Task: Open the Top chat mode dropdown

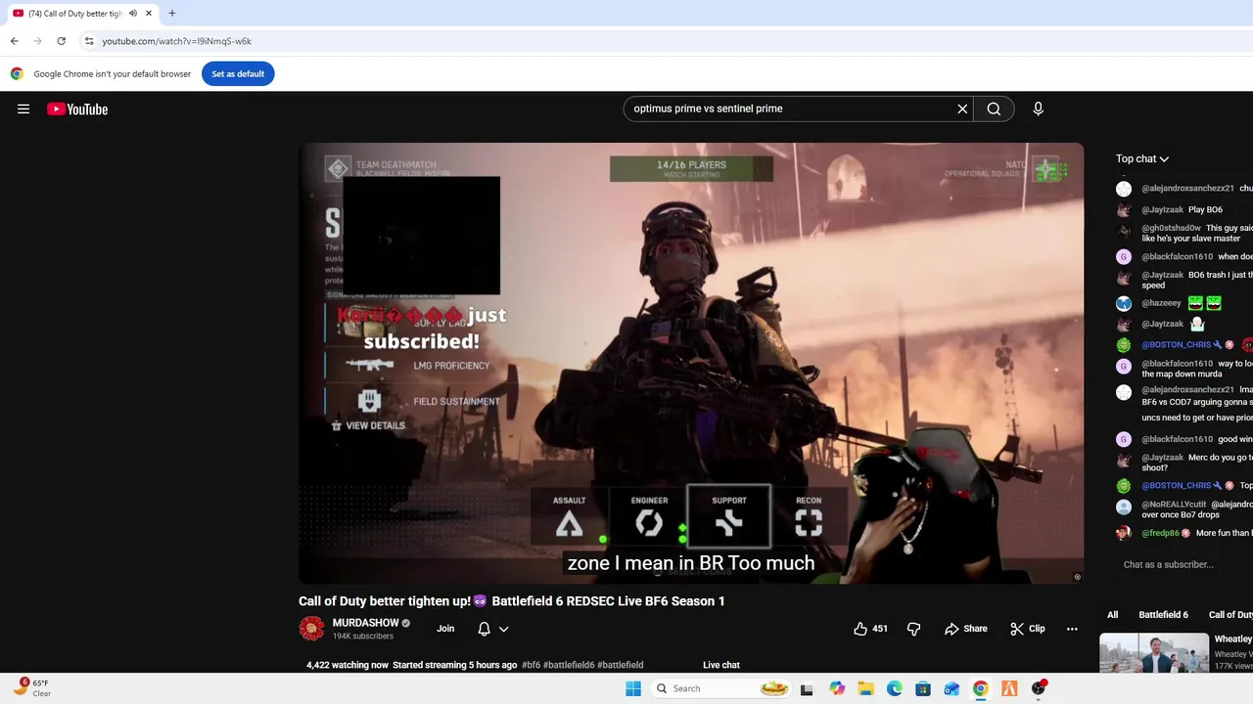Action: coord(1142,158)
